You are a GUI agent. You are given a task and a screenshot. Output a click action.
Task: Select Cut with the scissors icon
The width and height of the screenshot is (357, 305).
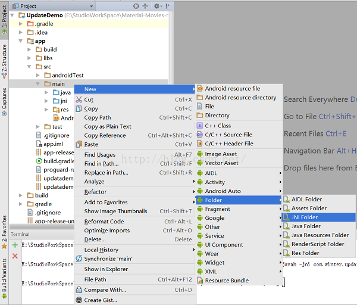[88, 99]
